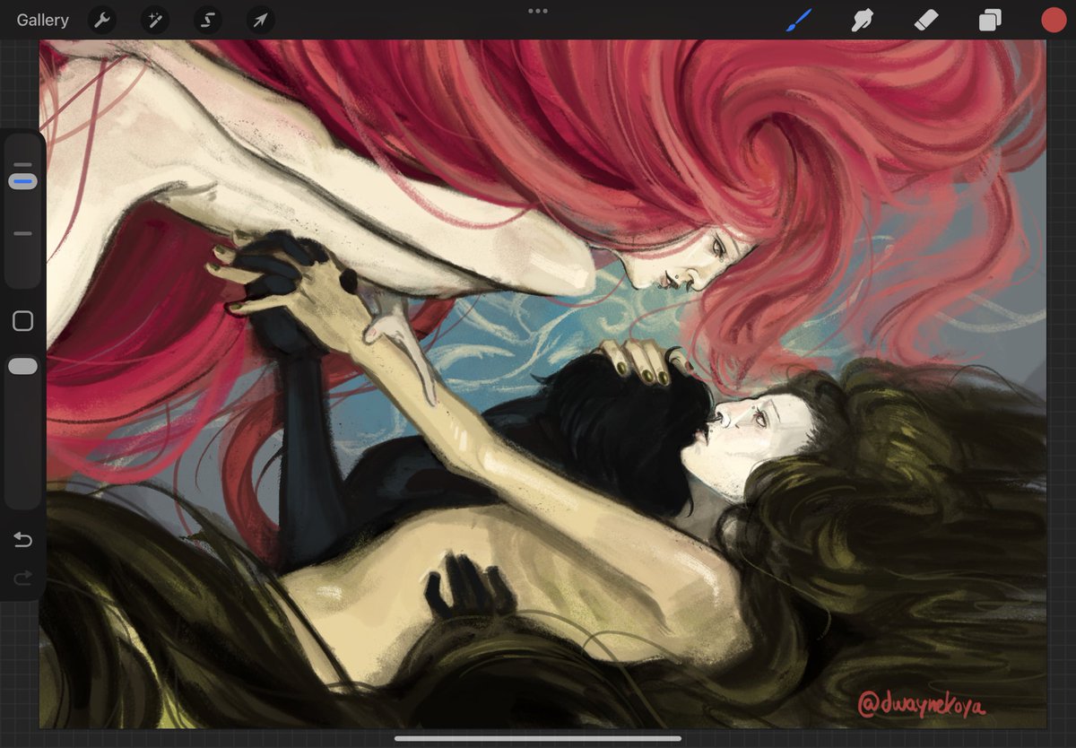This screenshot has height=748, width=1076.
Task: Redo the last undone action
Action: [22, 578]
